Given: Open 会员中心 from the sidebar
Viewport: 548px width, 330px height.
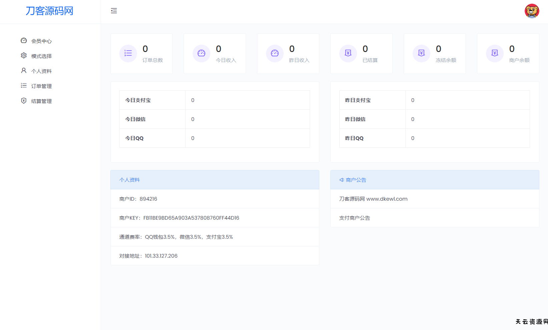Looking at the screenshot, I should point(41,41).
